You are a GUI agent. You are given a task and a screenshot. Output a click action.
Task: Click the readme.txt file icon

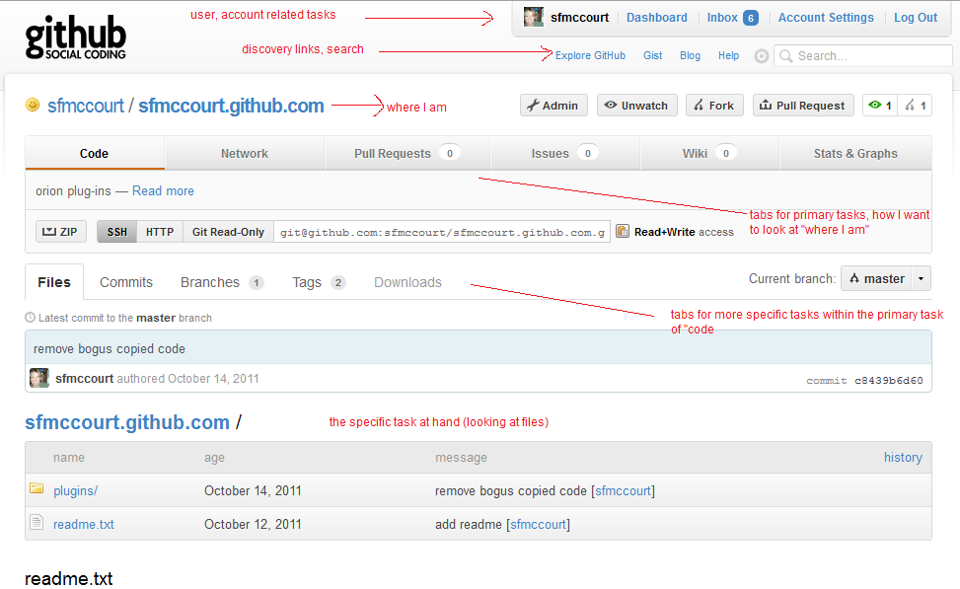tap(37, 522)
